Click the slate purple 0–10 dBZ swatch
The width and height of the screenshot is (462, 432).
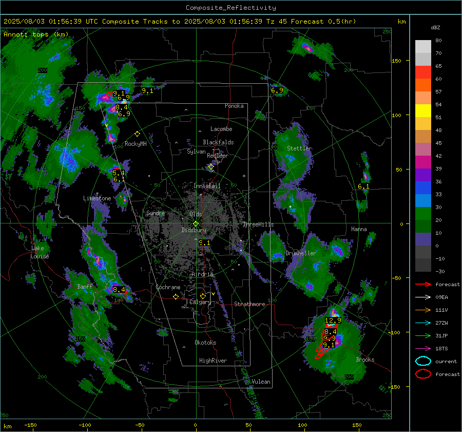[x=423, y=239]
